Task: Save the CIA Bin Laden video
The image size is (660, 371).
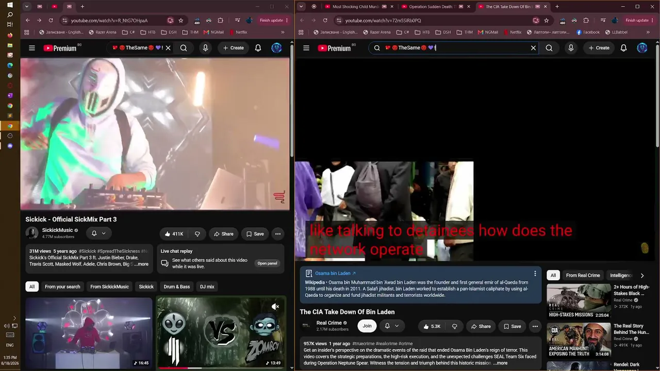Action: 512,326
